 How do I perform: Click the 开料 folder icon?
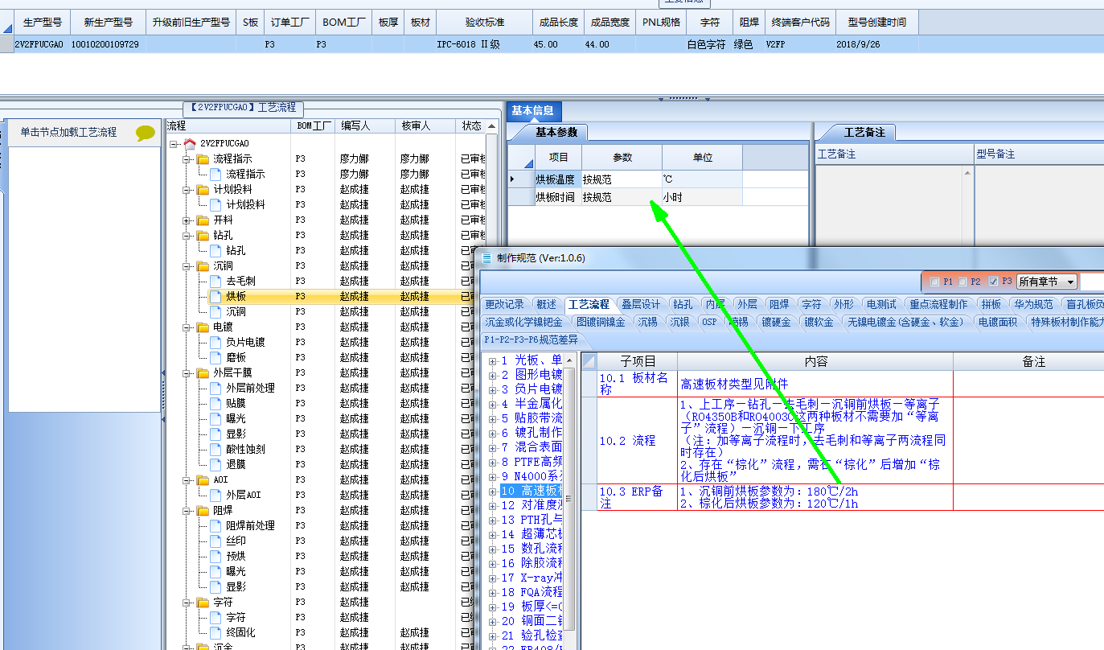tap(203, 220)
